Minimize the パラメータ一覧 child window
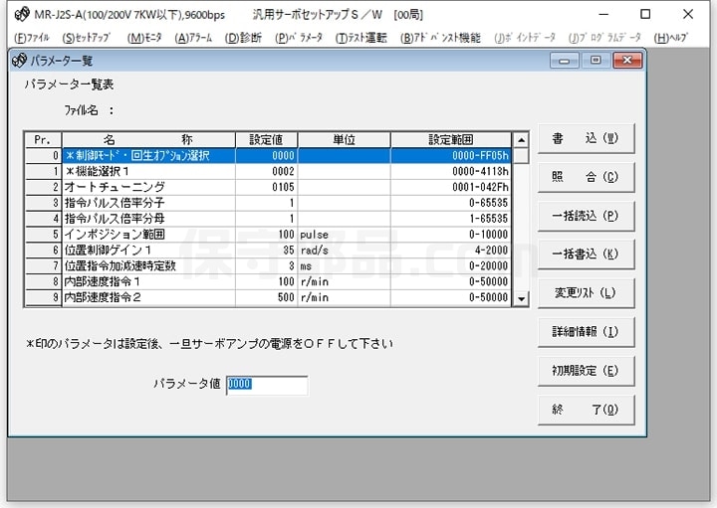 [x=566, y=61]
